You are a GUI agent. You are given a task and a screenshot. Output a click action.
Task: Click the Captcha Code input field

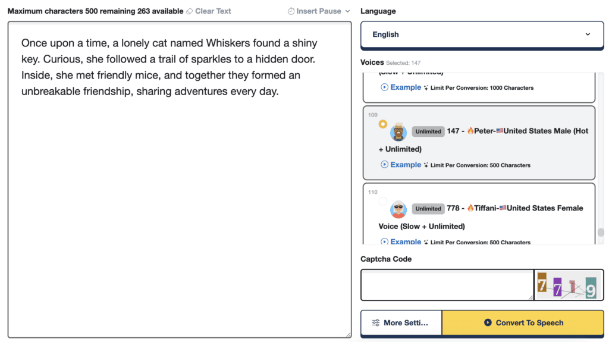(x=447, y=285)
